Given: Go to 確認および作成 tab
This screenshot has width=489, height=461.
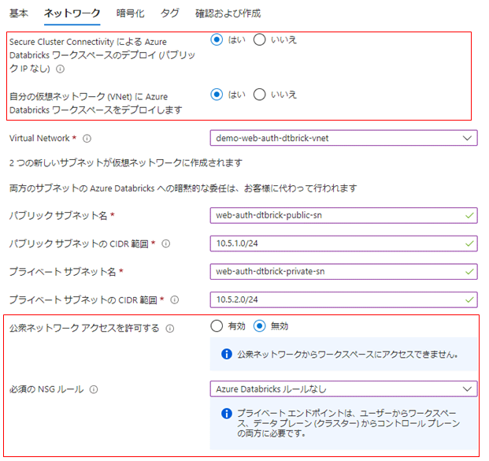Looking at the screenshot, I should (x=228, y=13).
